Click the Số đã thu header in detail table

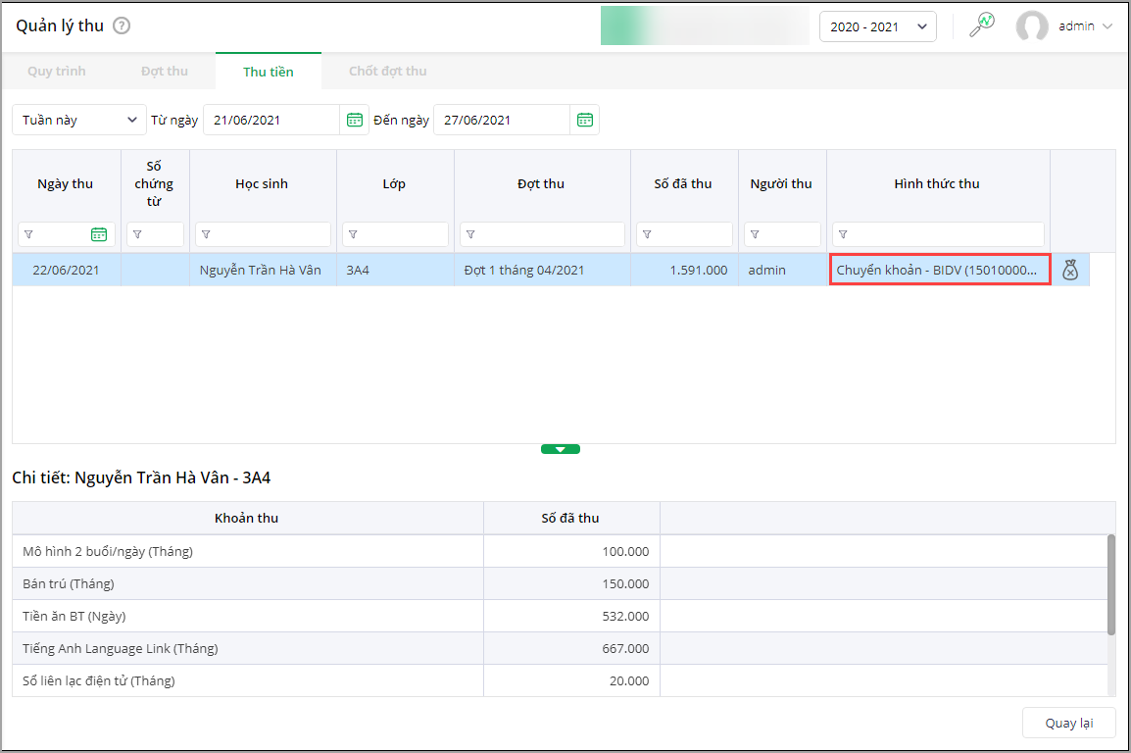tap(570, 518)
